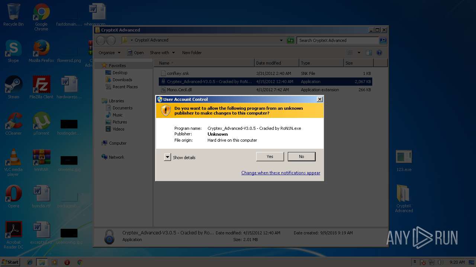Open Mozilla Firefox desktop shortcut
The image size is (476, 267).
41,51
